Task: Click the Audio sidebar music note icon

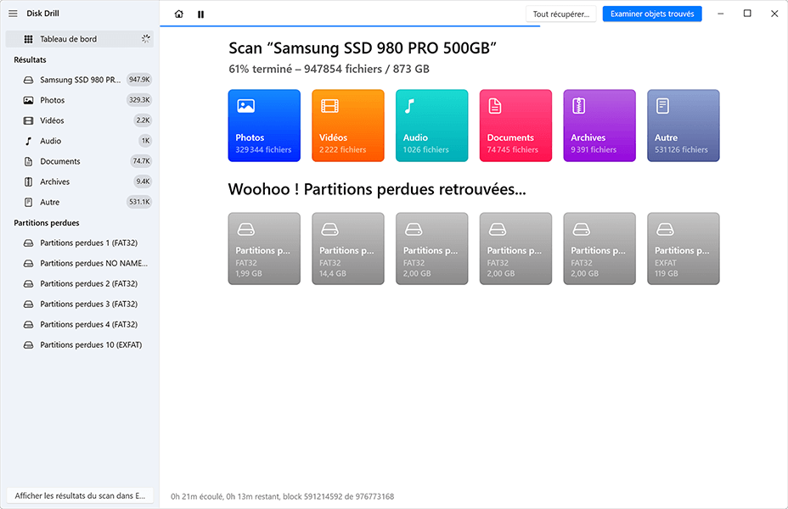Action: click(29, 141)
